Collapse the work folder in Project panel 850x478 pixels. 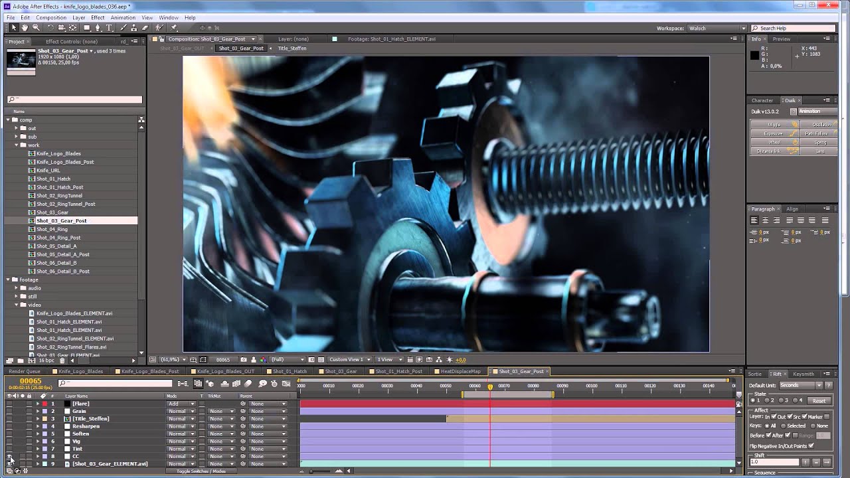[17, 145]
